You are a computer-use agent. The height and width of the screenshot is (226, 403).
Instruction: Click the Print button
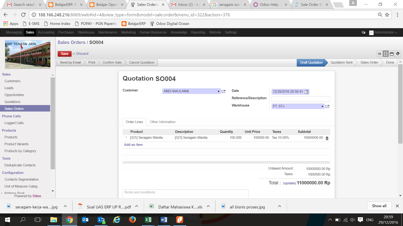(92, 63)
